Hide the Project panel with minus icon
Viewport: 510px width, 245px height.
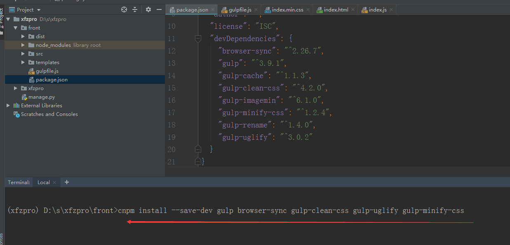(x=158, y=9)
